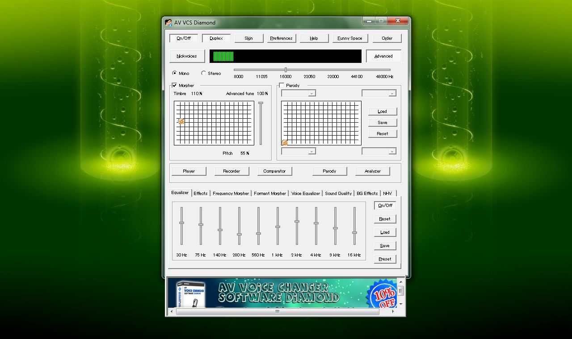Click the 75 Hz equalizer slider

201,226
